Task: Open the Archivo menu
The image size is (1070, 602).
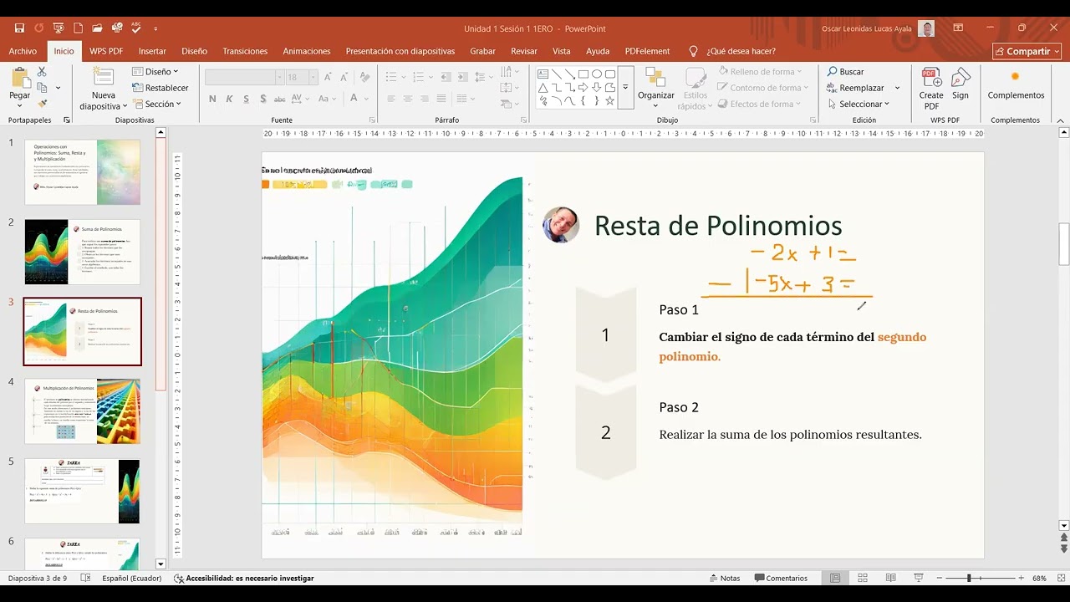Action: tap(23, 51)
